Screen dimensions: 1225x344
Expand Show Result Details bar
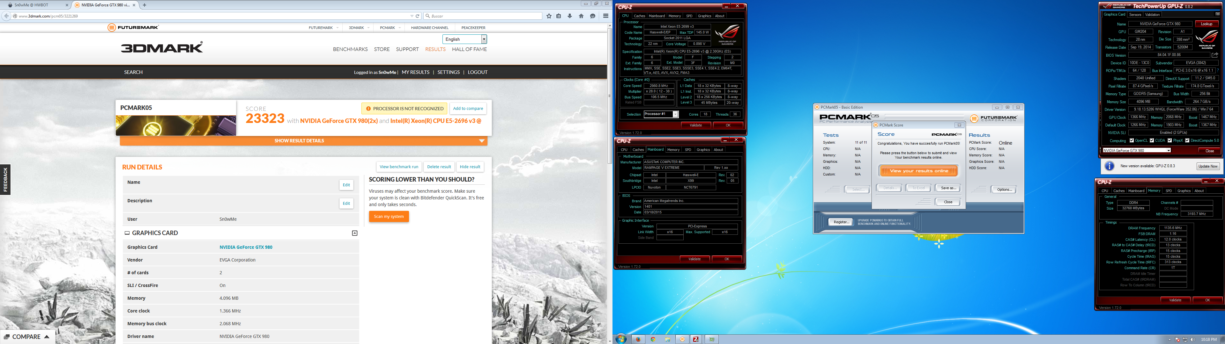pos(303,141)
